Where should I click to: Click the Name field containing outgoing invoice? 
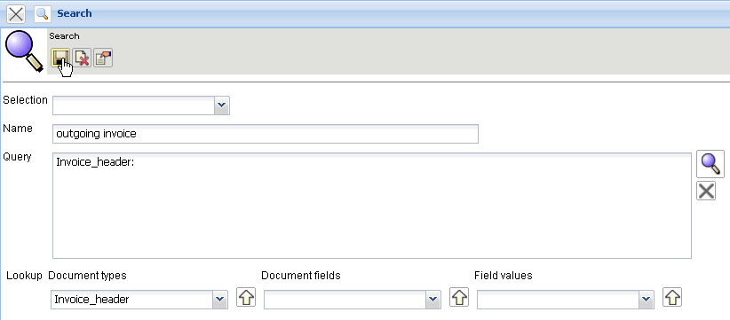pyautogui.click(x=266, y=134)
